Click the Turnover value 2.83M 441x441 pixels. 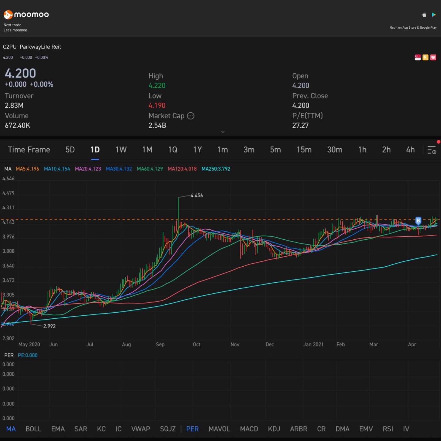click(x=14, y=105)
